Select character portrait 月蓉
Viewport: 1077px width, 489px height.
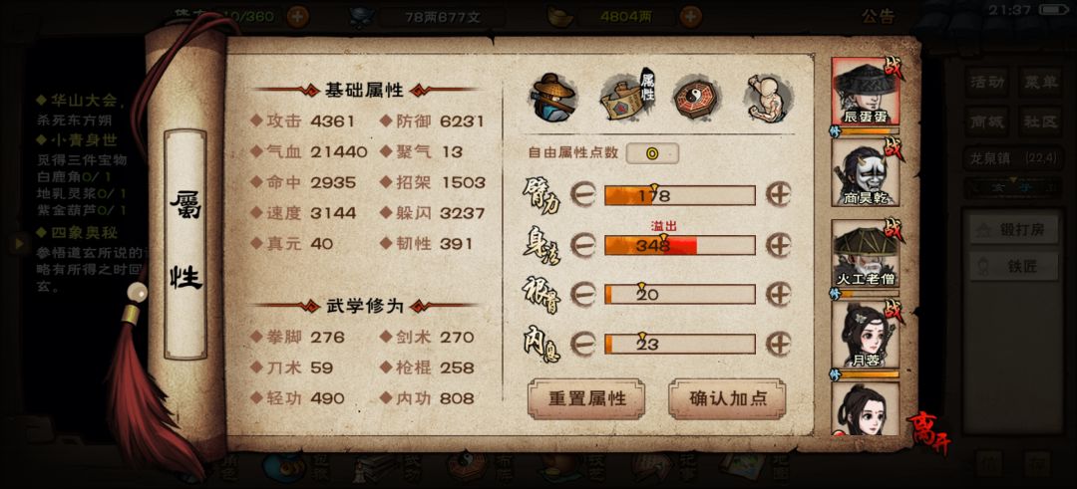click(866, 335)
